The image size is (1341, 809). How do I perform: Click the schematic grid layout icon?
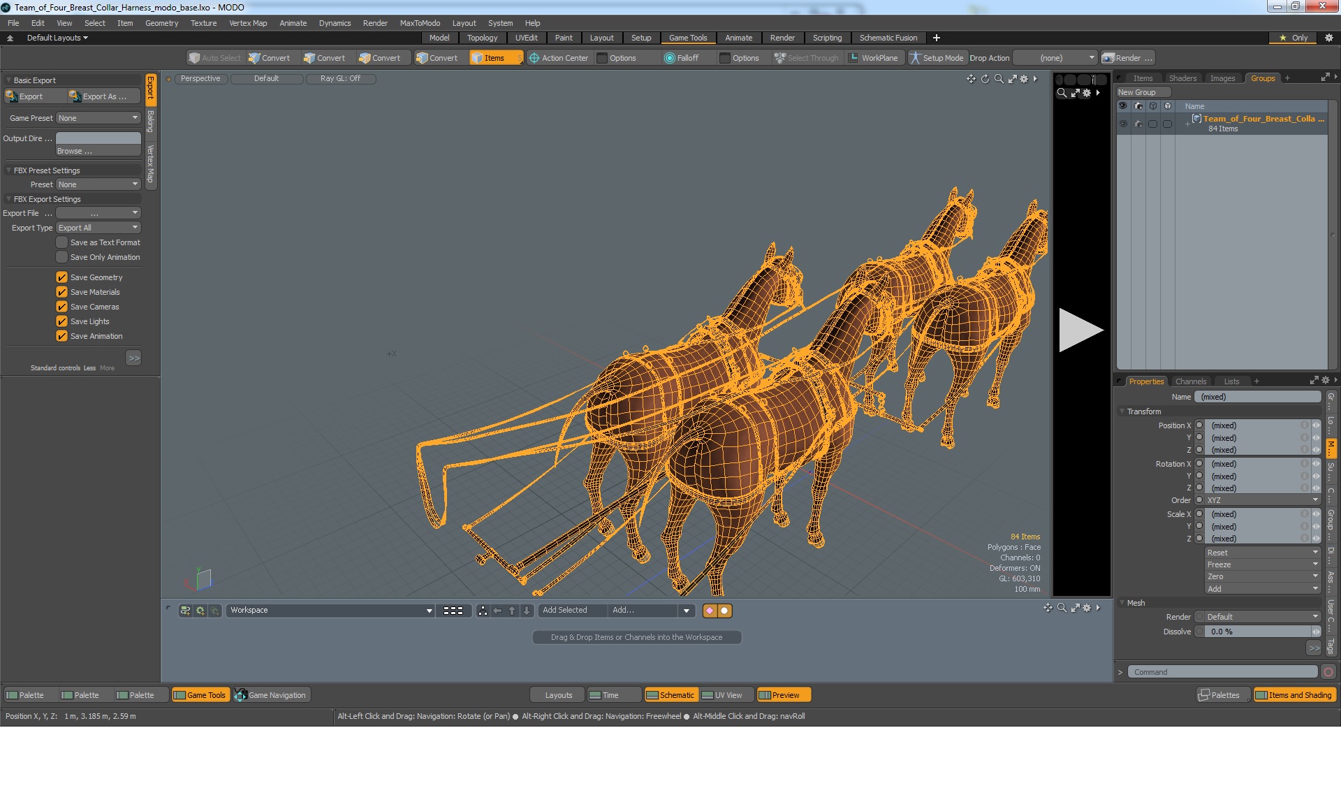pyautogui.click(x=453, y=611)
